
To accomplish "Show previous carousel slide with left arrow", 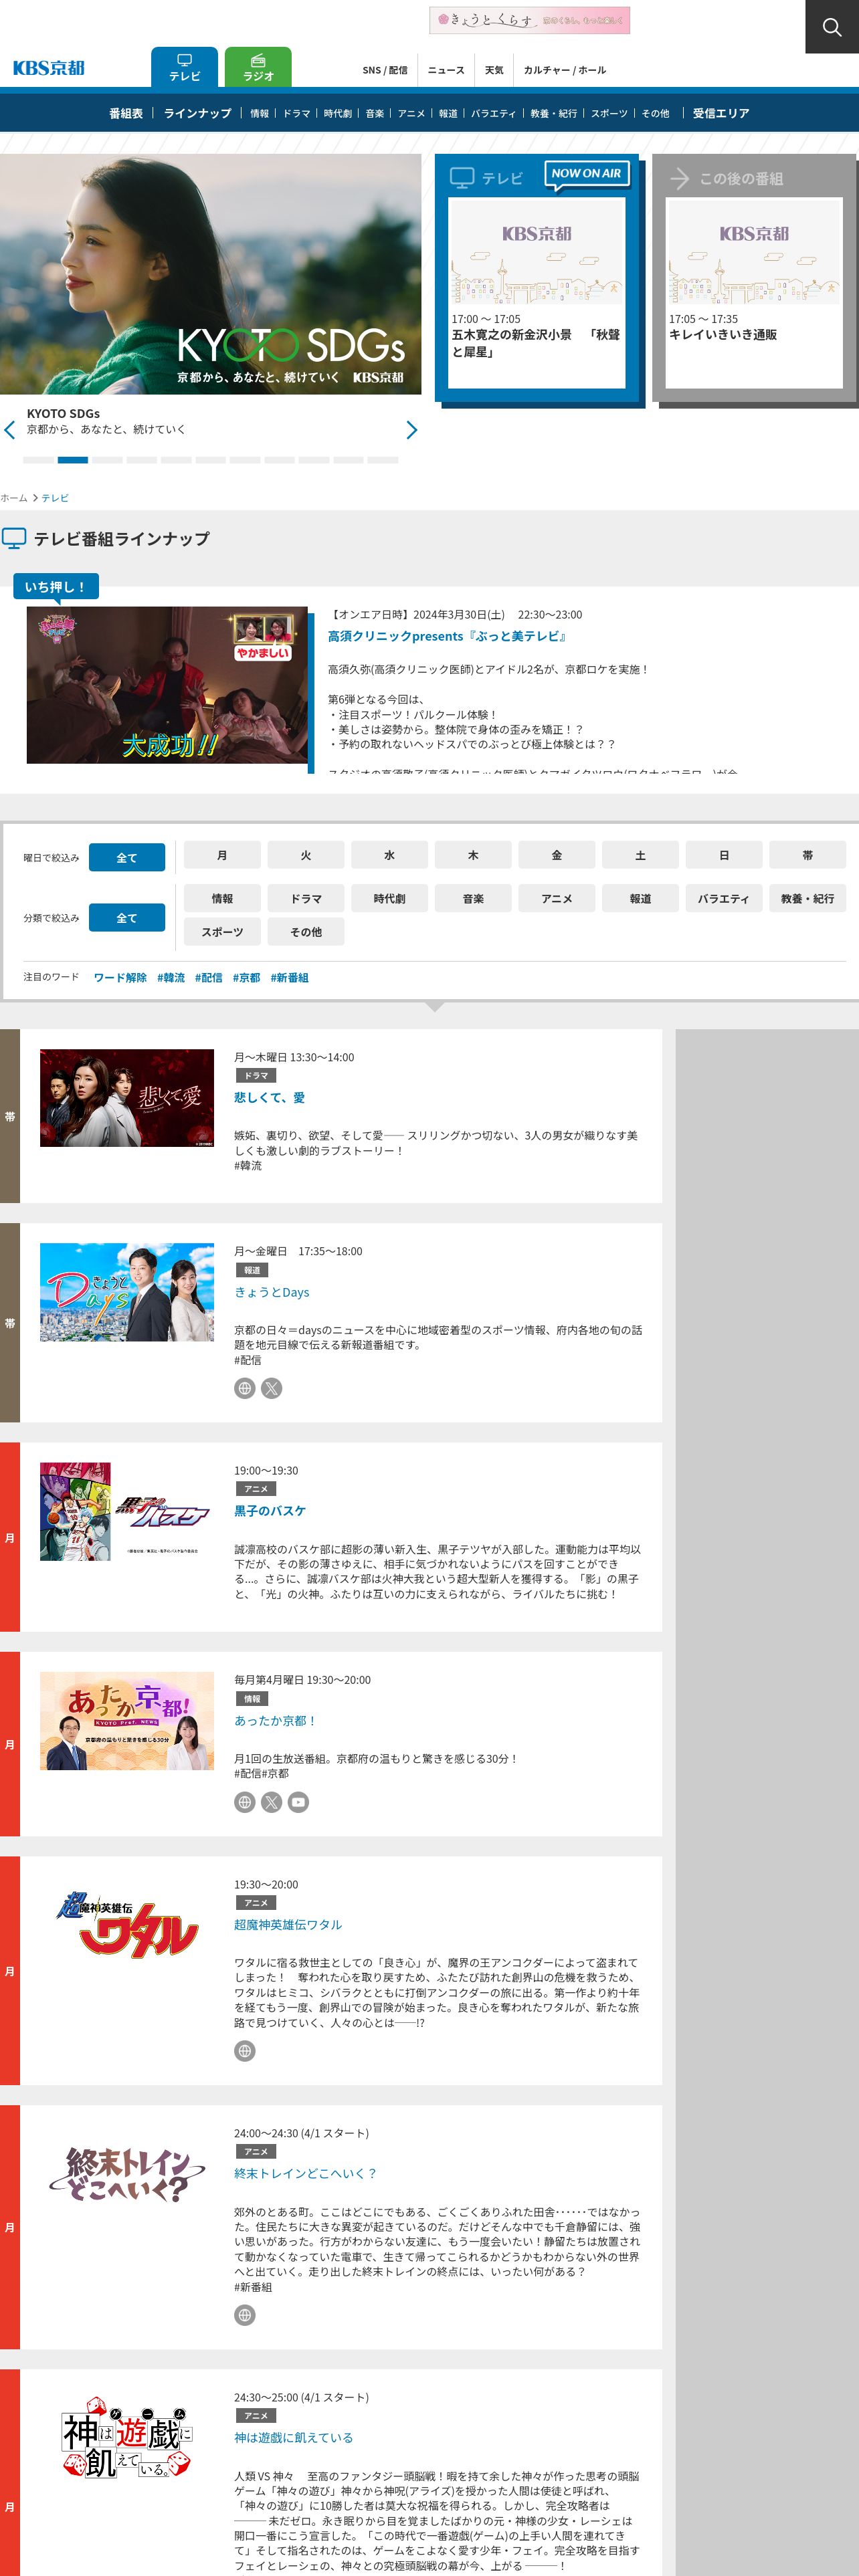I will click(10, 430).
